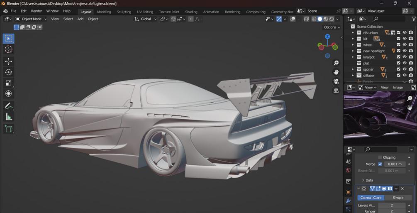Open the Window menu
Viewport: 417px width, 213px height.
[x=52, y=11]
